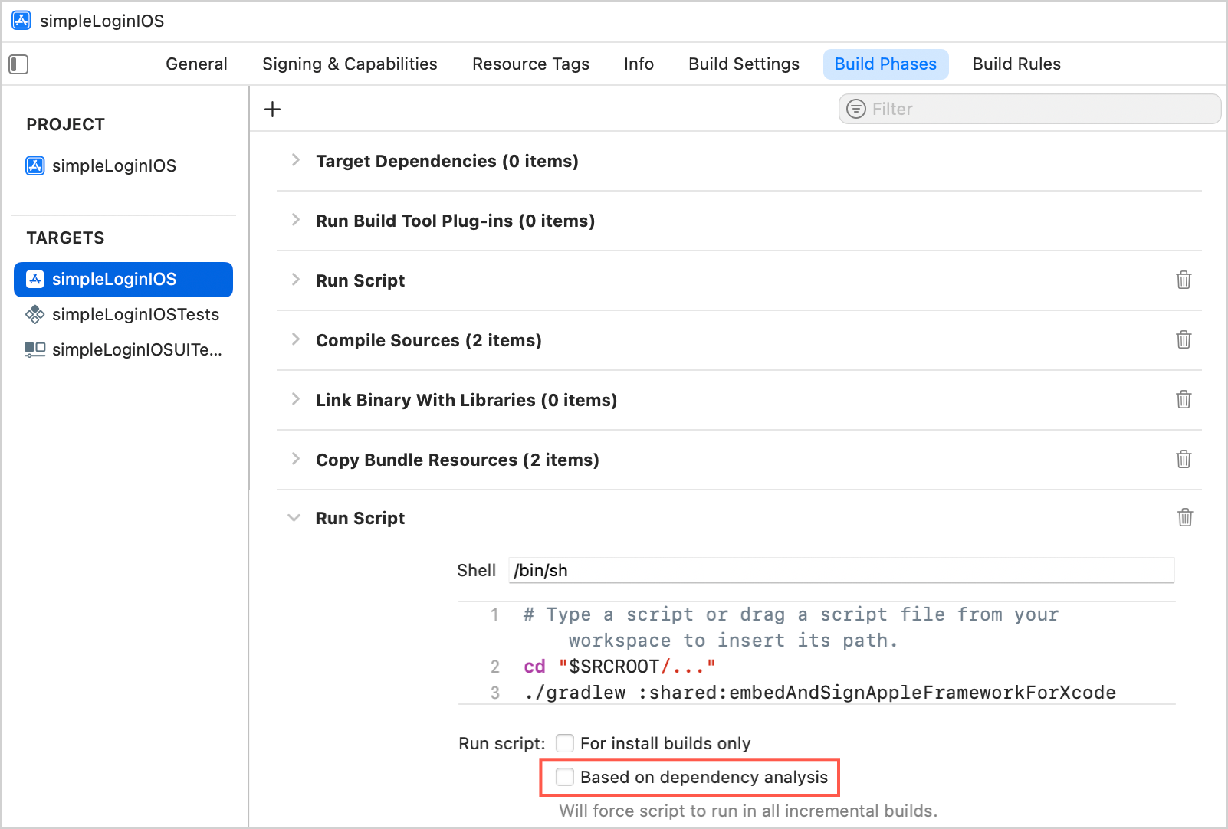Toggle the navigator sidebar visibility
The width and height of the screenshot is (1228, 829).
click(18, 64)
